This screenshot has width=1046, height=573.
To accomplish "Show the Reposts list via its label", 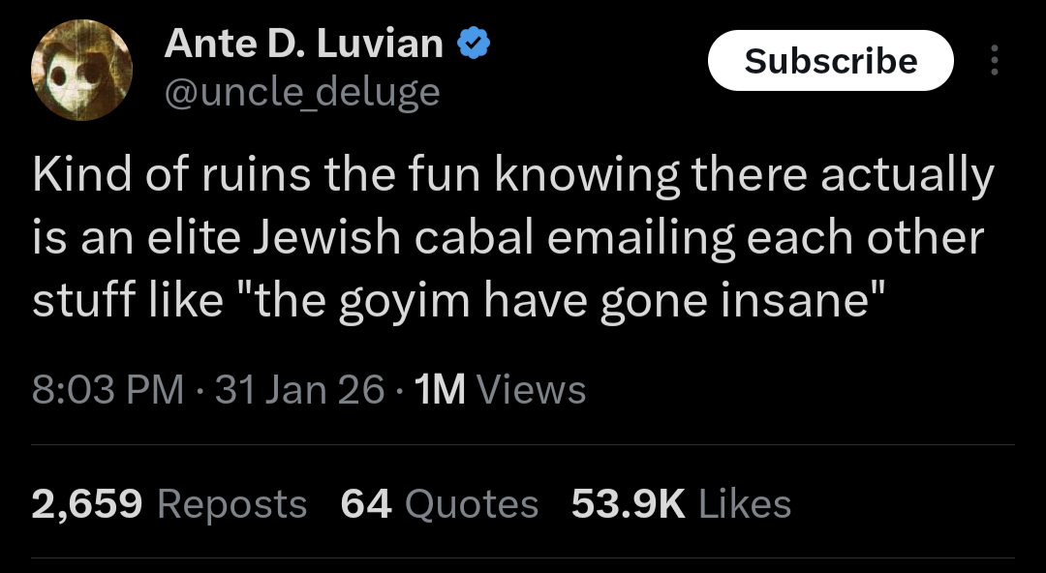I will click(x=231, y=504).
